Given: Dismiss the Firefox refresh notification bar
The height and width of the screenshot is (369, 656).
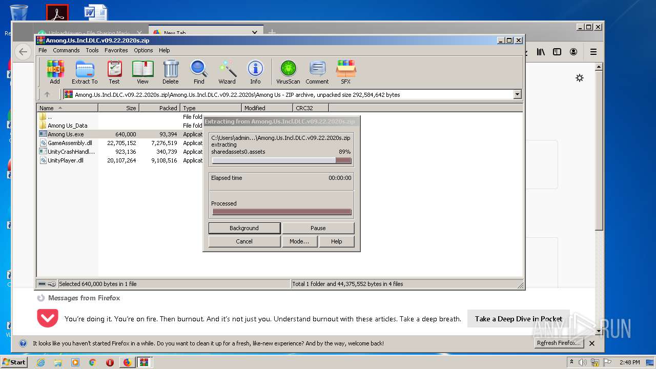Looking at the screenshot, I should (x=591, y=343).
